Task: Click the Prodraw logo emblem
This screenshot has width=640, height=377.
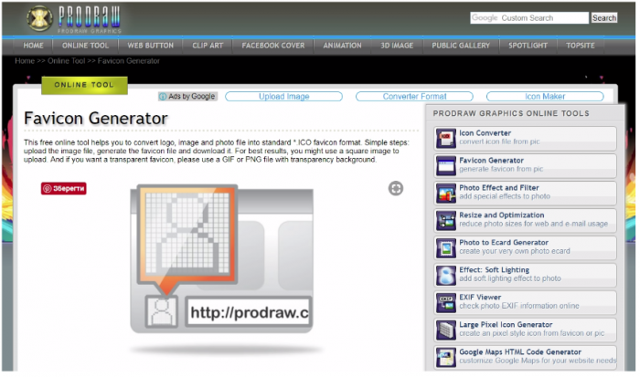Action: click(x=39, y=18)
